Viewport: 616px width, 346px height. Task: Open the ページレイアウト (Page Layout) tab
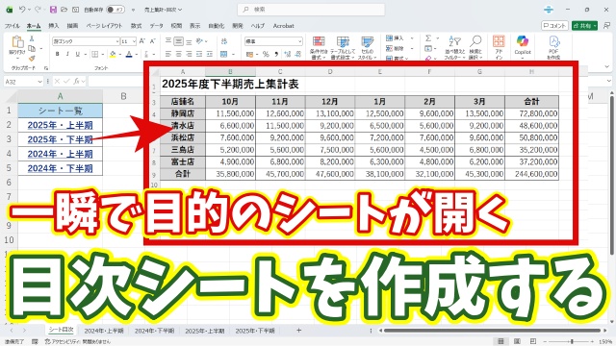click(x=104, y=26)
